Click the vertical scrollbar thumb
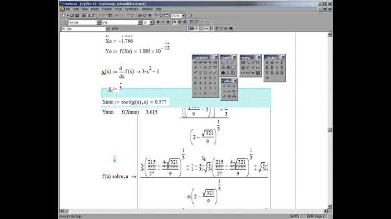The width and height of the screenshot is (391, 219). point(330,130)
